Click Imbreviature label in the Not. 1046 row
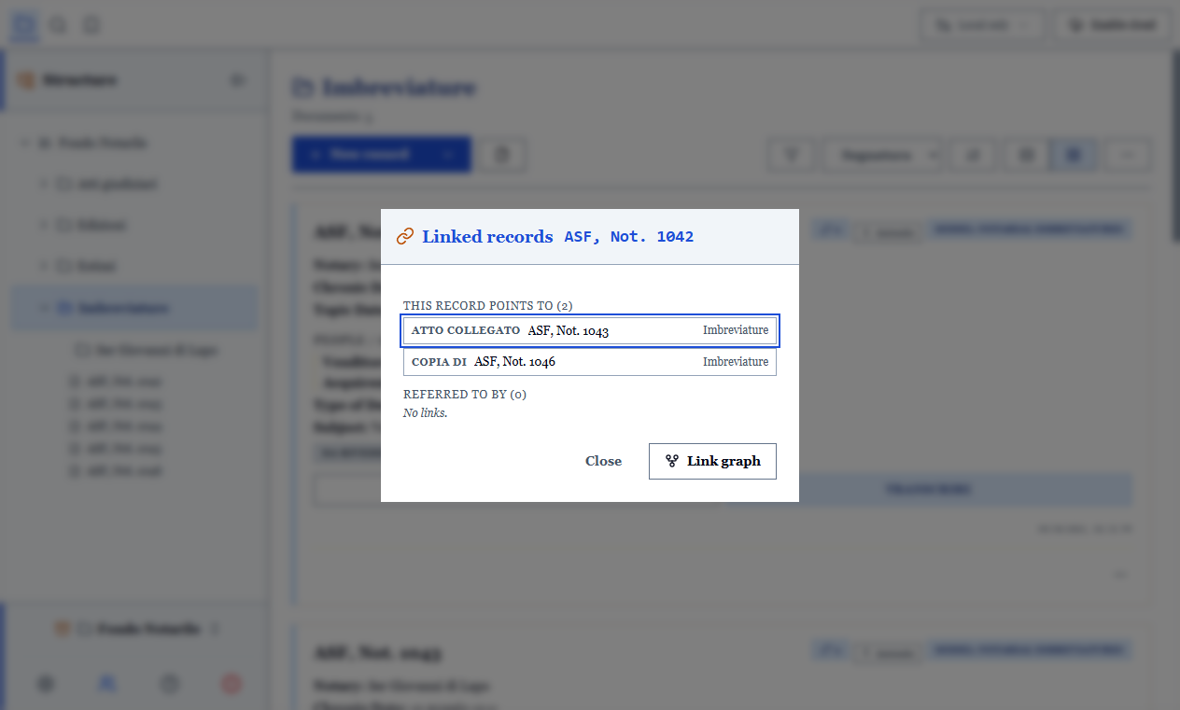Viewport: 1180px width, 710px height. 736,362
